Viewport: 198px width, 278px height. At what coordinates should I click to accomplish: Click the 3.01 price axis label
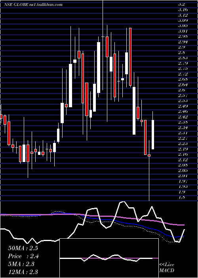click(183, 31)
